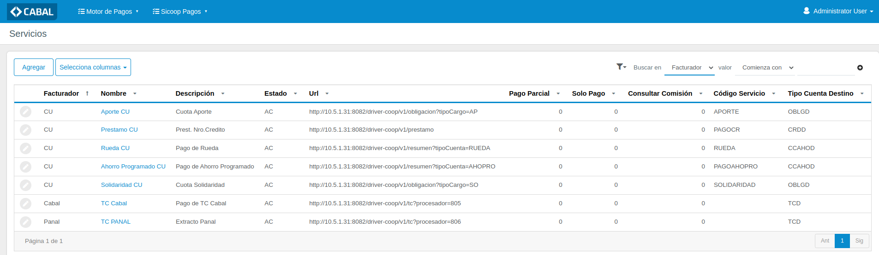Open the Facturador search field selector

(x=689, y=68)
